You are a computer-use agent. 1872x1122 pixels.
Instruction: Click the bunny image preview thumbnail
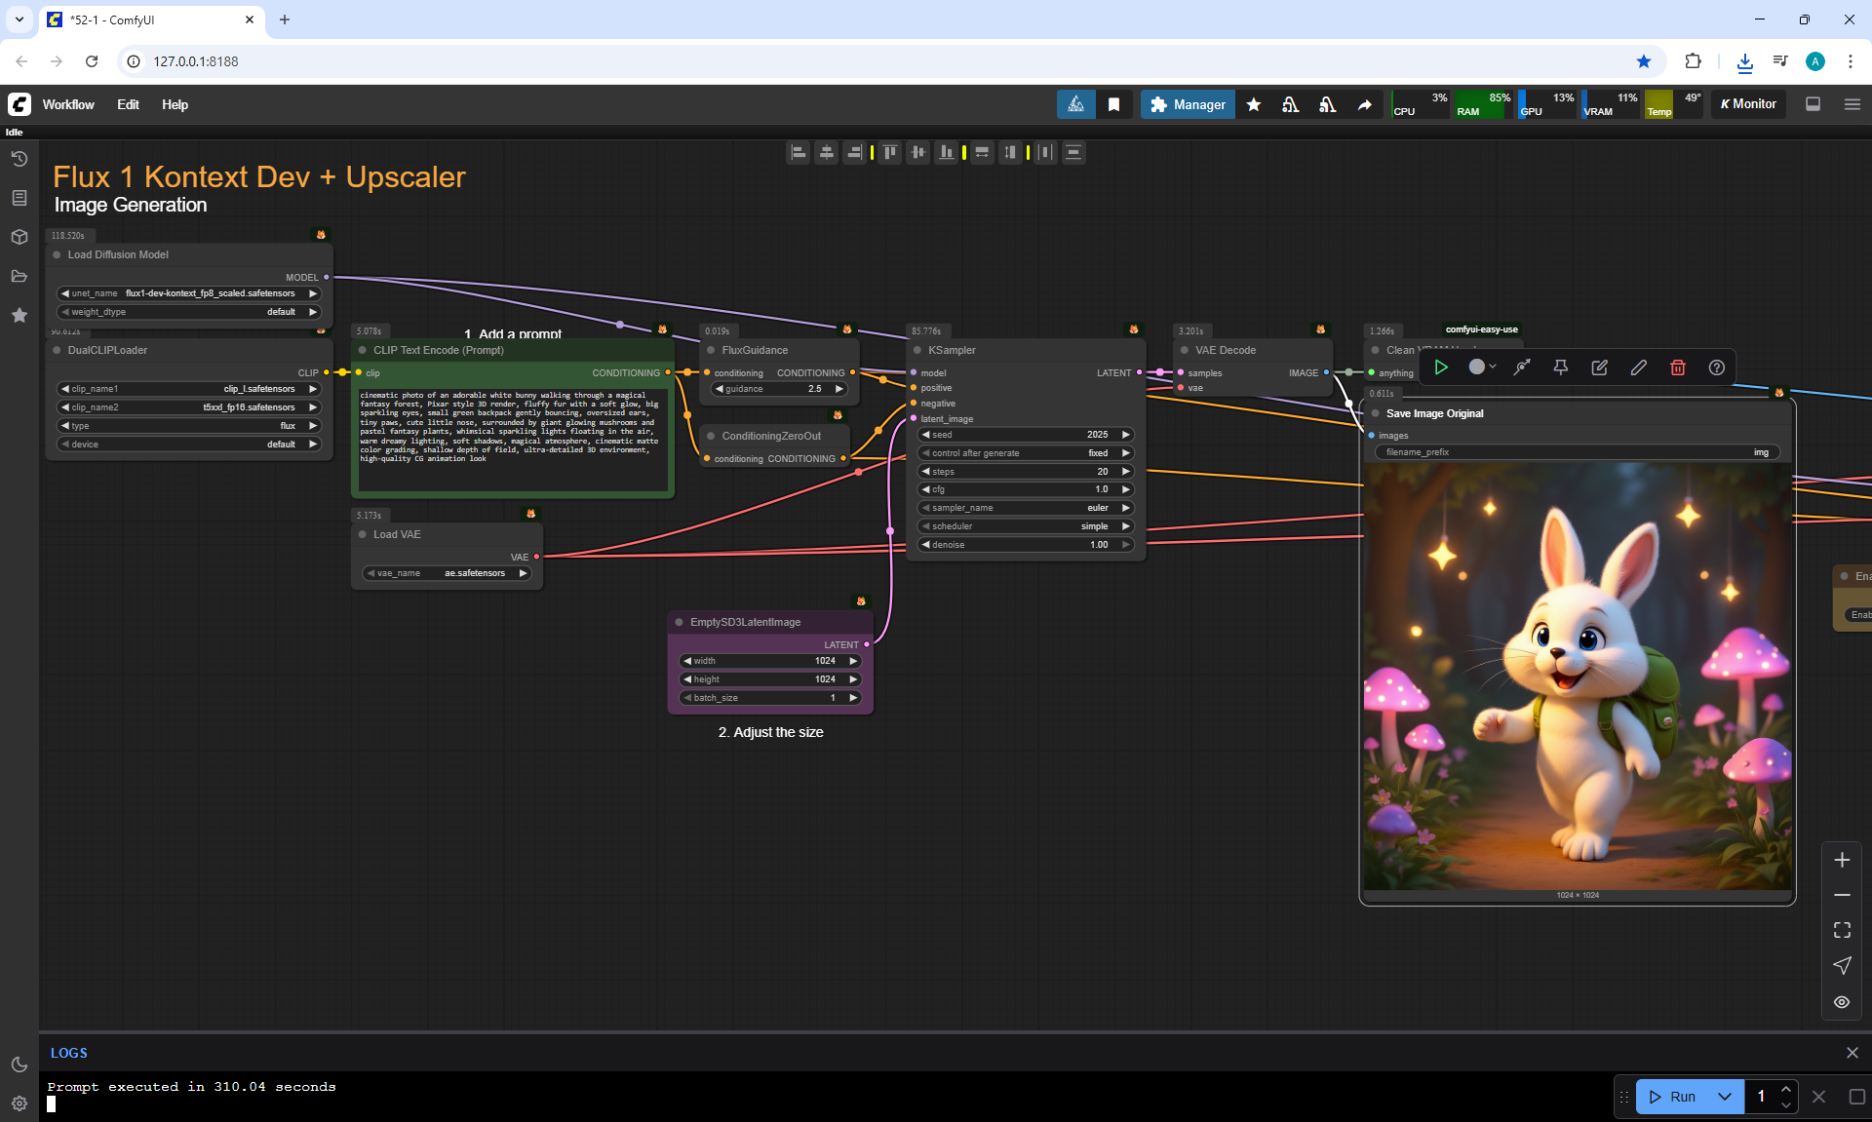pos(1577,676)
